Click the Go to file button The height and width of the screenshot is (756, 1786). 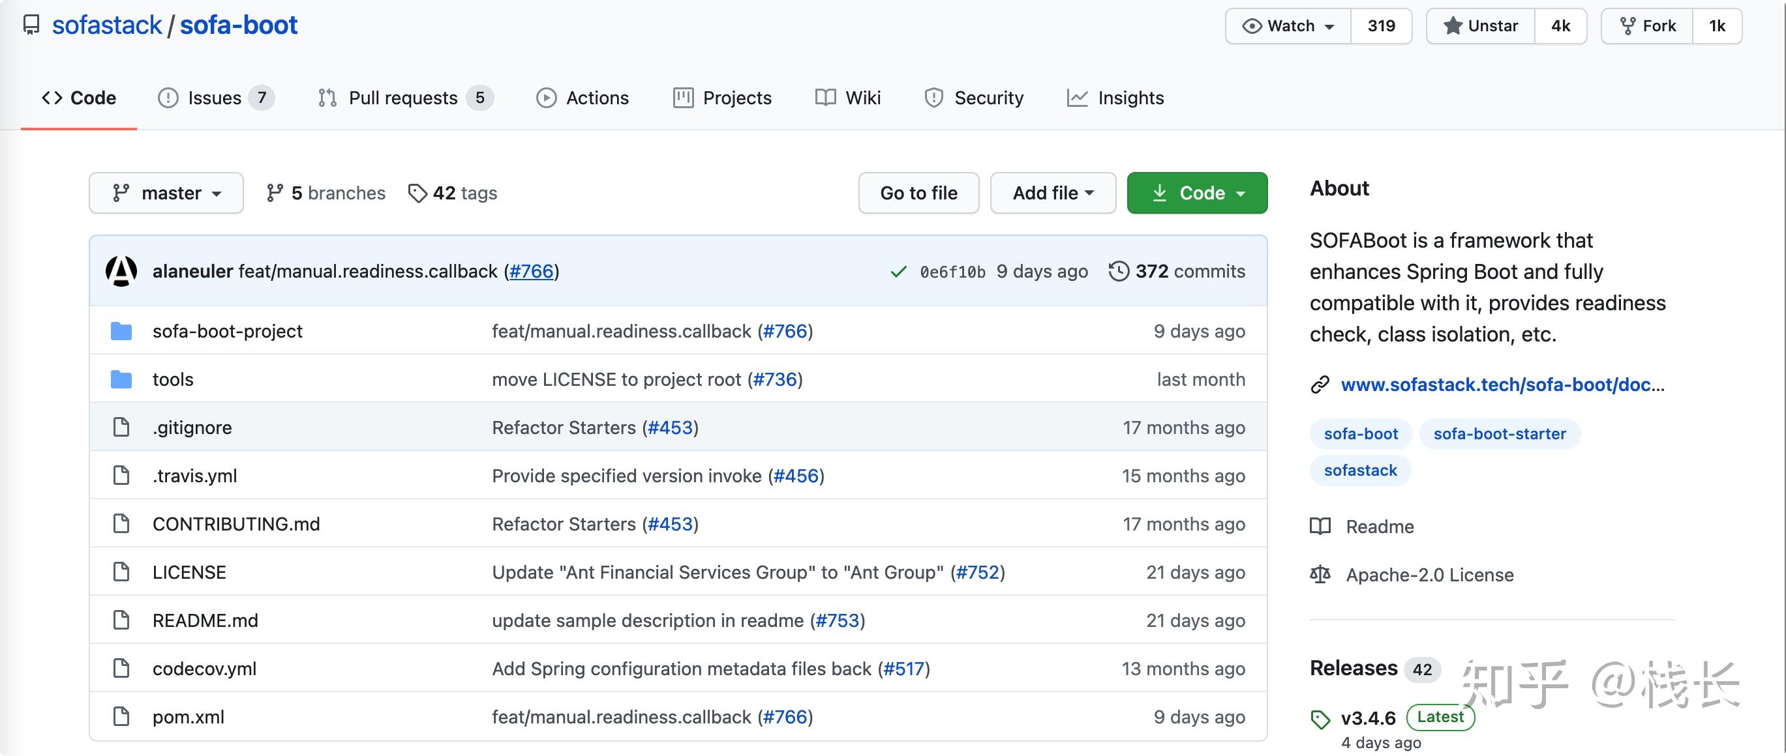[x=918, y=194]
